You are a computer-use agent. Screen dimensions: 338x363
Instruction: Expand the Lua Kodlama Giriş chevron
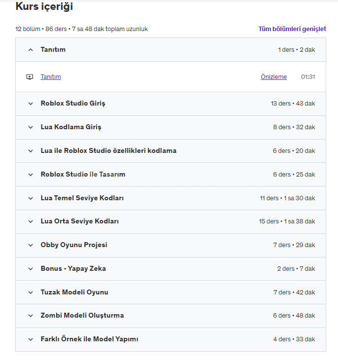[x=31, y=127]
